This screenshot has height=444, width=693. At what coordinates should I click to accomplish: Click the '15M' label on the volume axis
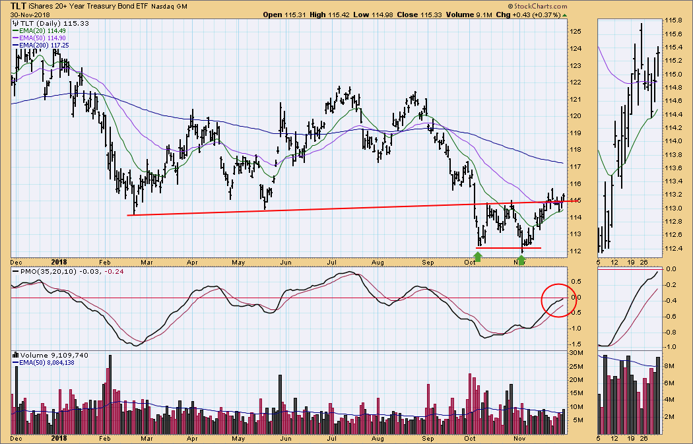tap(577, 393)
